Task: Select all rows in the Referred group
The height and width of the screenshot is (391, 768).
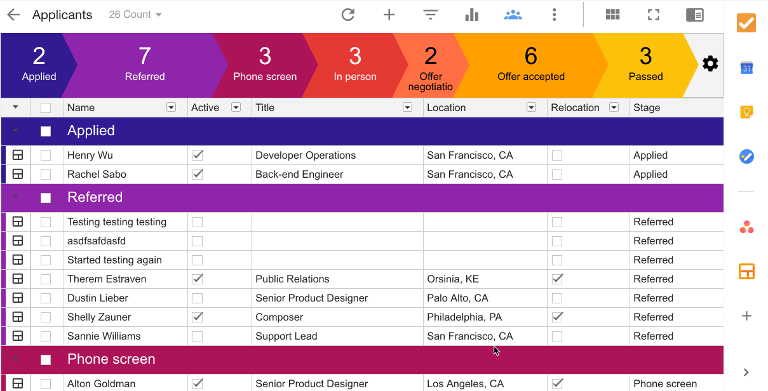Action: 45,198
